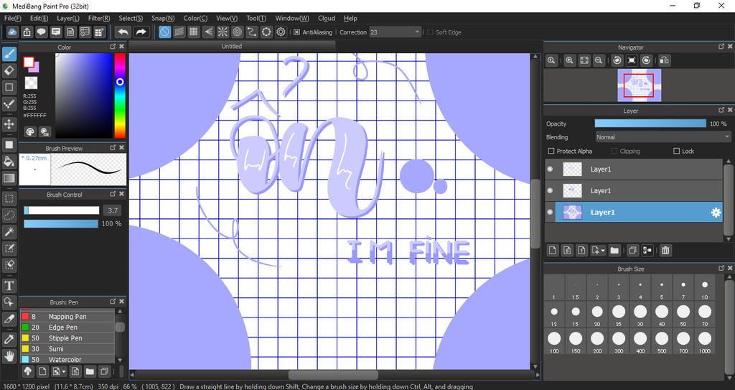Image resolution: width=735 pixels, height=390 pixels.
Task: Select the Brush tool
Action: click(9, 54)
